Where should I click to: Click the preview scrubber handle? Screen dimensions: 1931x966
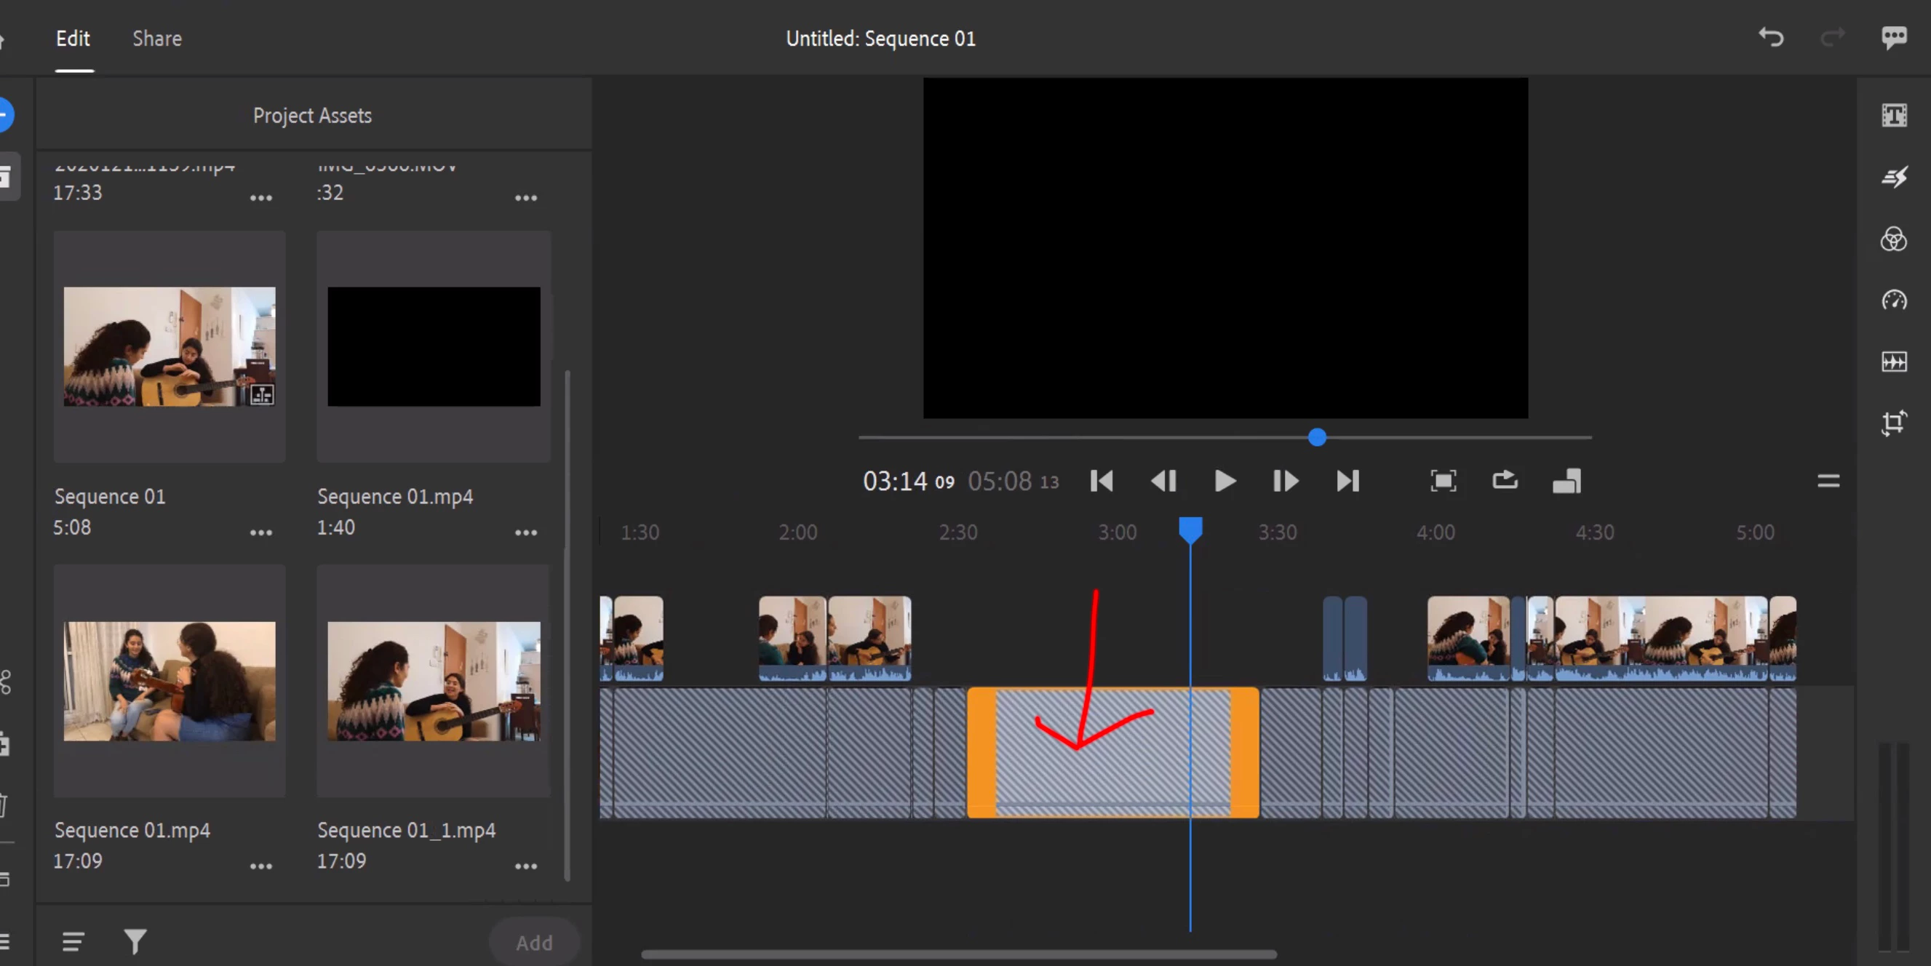pos(1317,438)
